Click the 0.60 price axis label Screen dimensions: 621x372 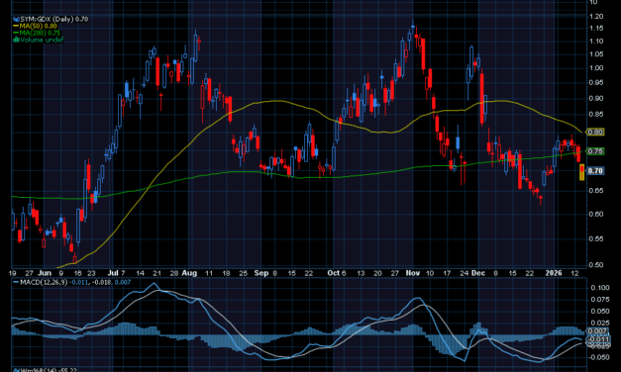click(596, 214)
